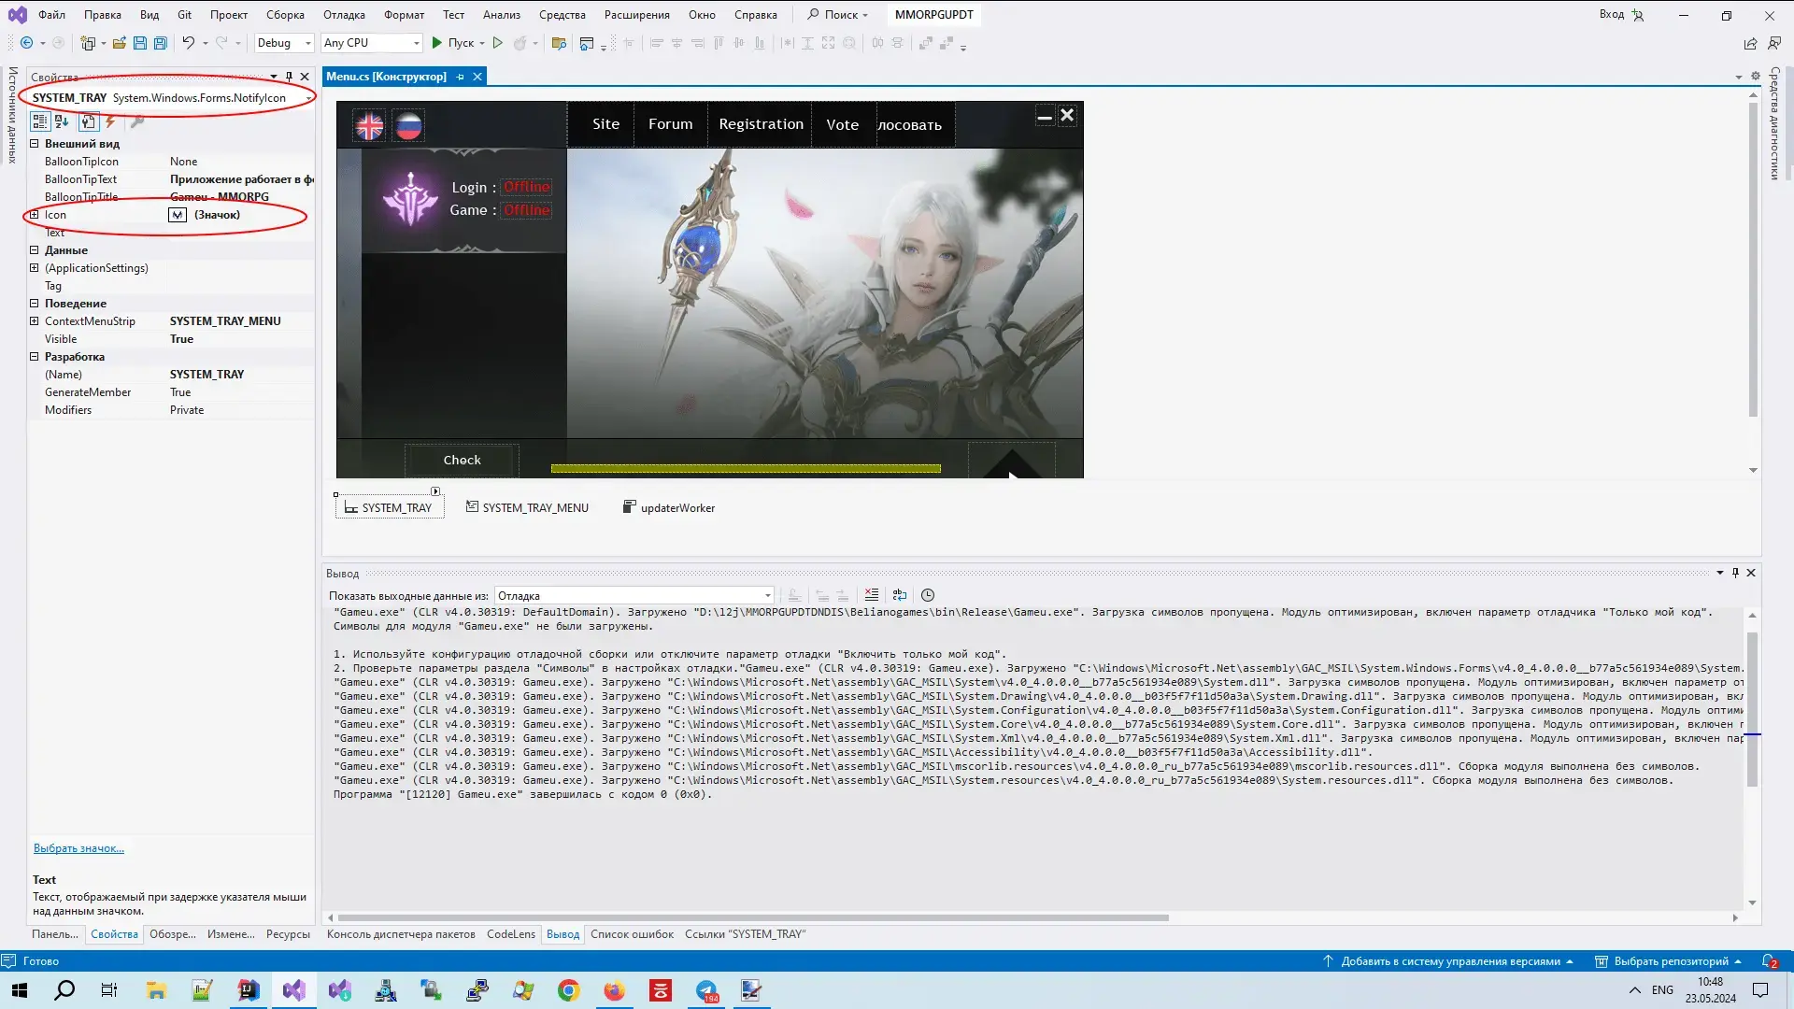Click the New Project icon in toolbar

(88, 43)
